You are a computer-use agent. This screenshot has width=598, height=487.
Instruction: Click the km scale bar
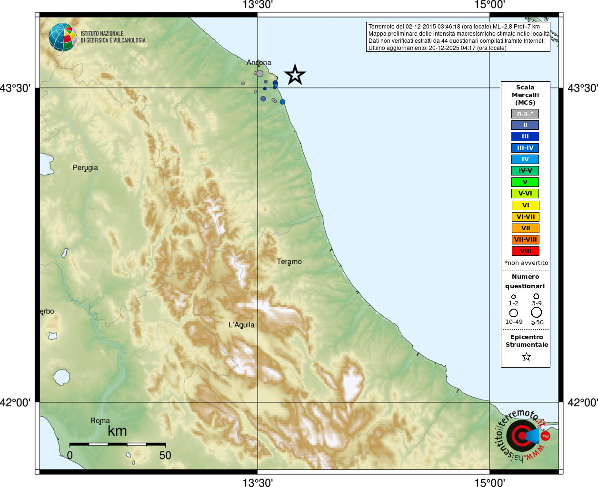(x=117, y=444)
